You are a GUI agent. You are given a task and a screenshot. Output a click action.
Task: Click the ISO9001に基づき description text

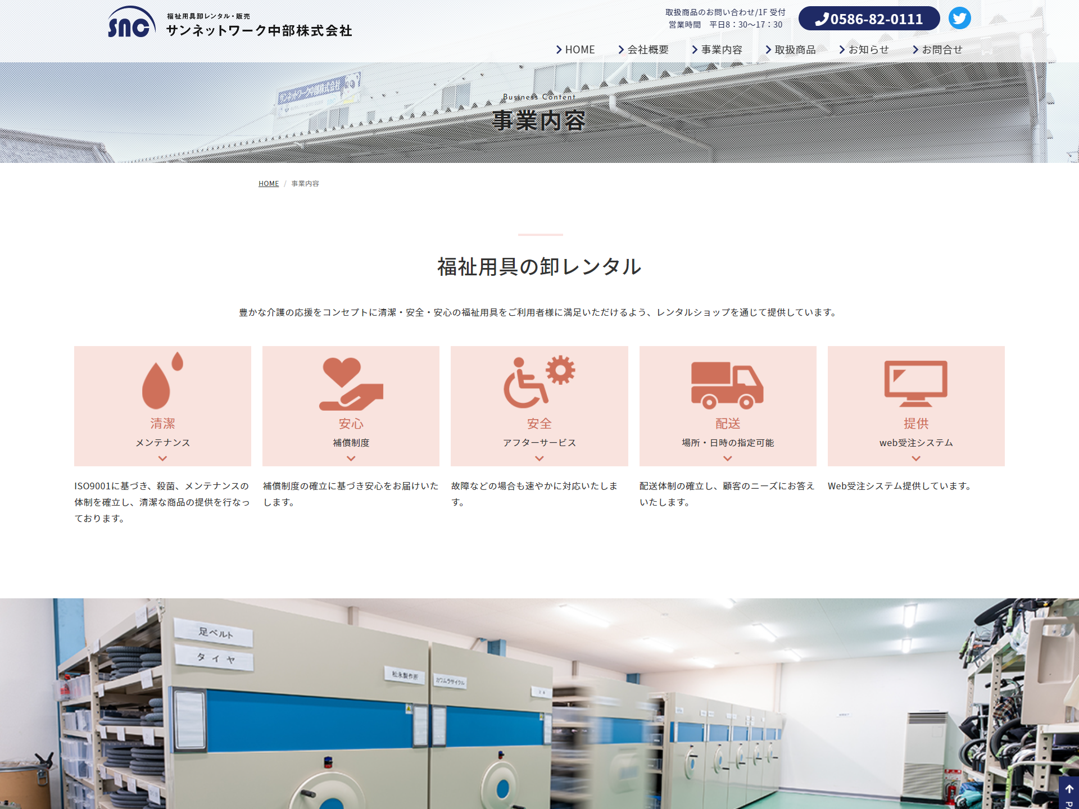click(162, 502)
